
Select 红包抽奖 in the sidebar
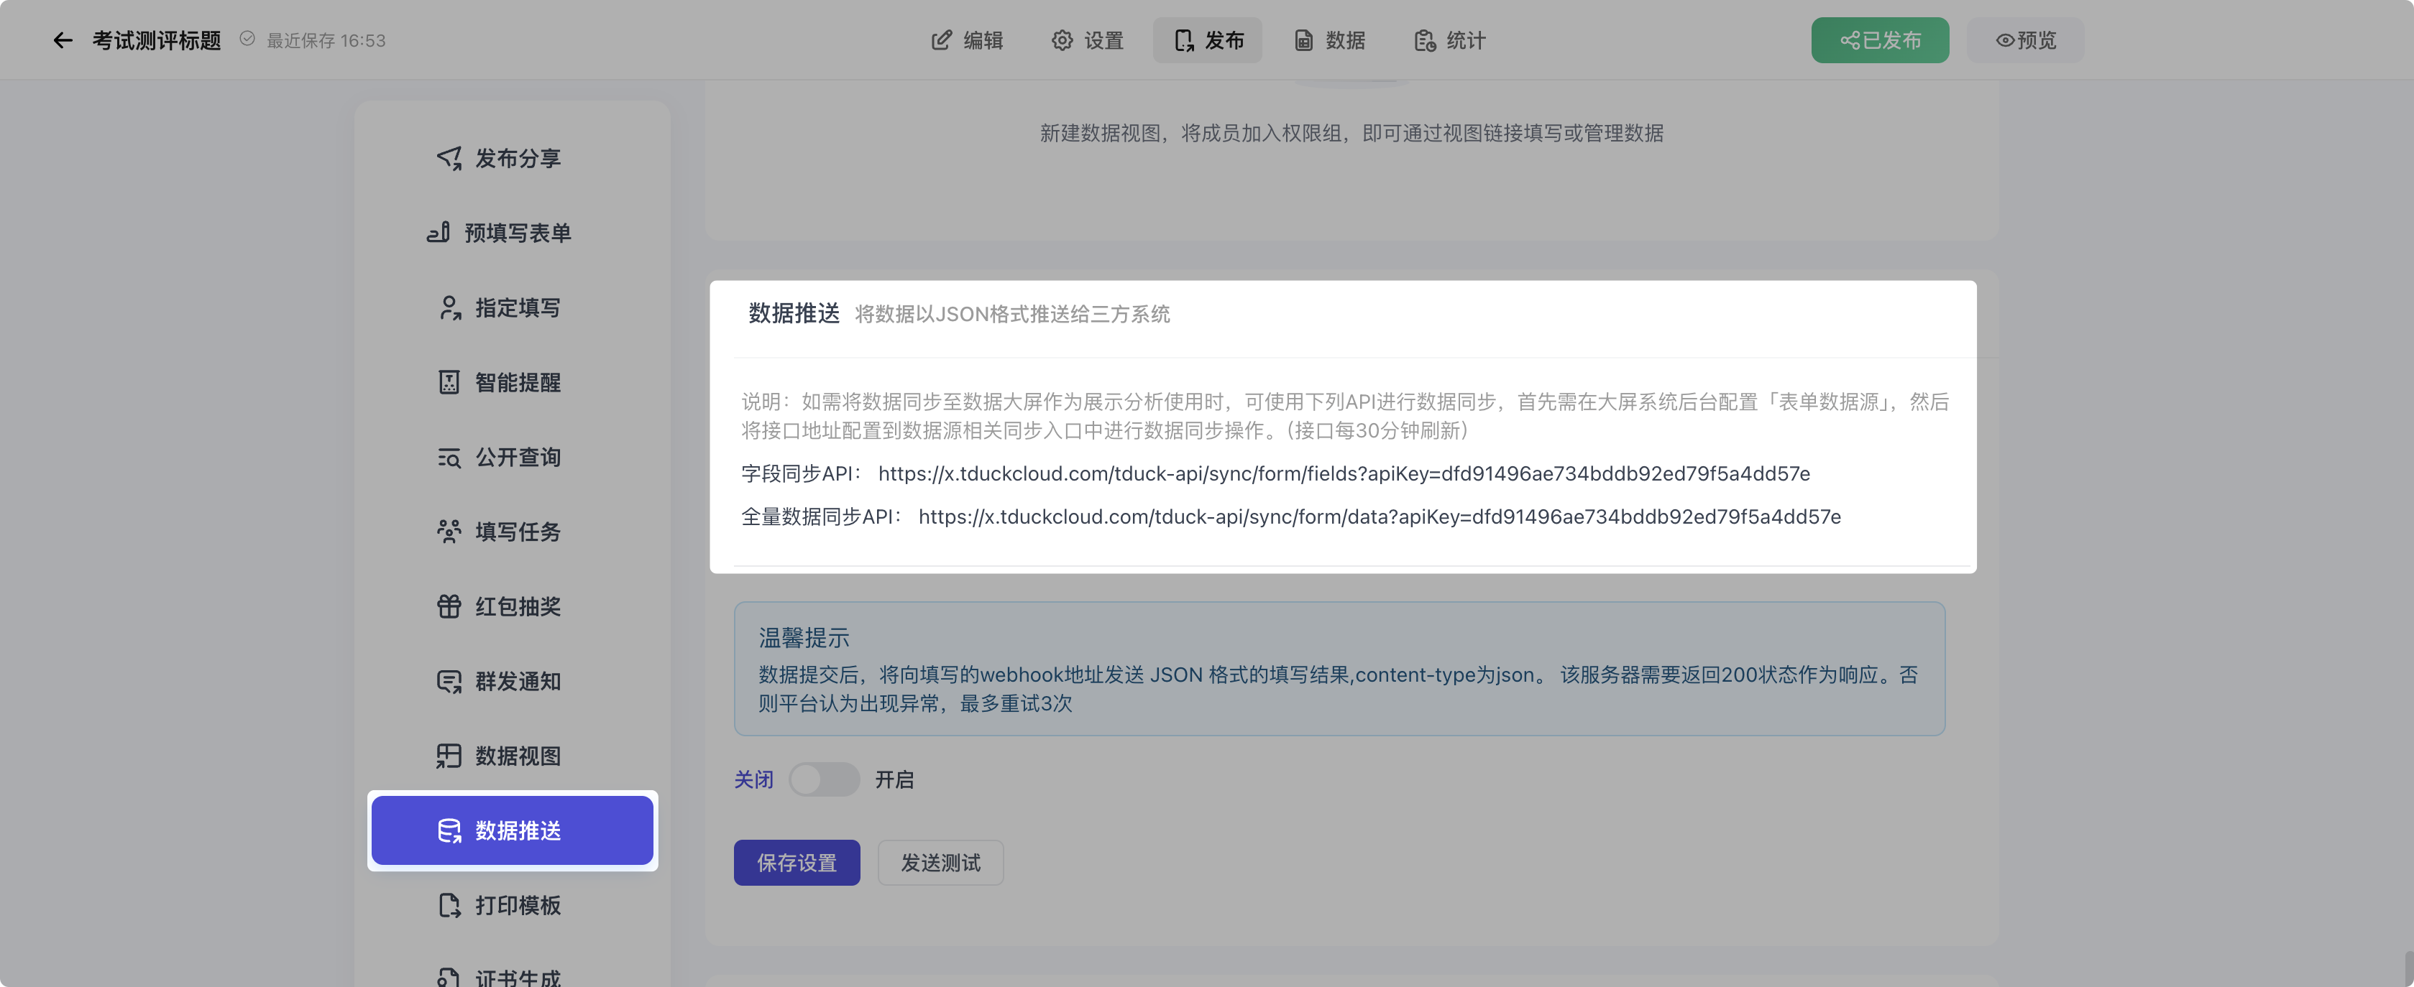tap(512, 606)
